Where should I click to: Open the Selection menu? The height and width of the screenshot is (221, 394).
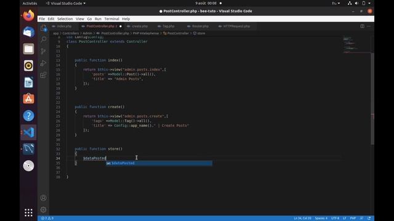[x=65, y=19]
